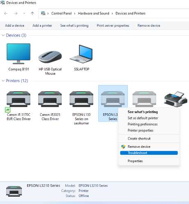Click the Model value EPSON L3210 Series
Image resolution: width=189 pixels, height=204 pixels.
(x=93, y=186)
